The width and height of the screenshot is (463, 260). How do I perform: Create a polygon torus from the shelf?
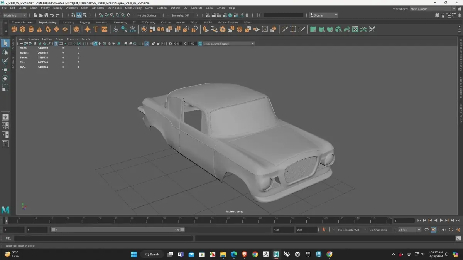(48, 29)
